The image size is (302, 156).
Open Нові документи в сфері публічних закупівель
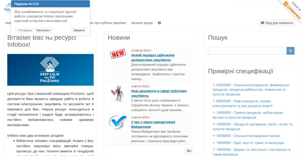click(x=159, y=93)
